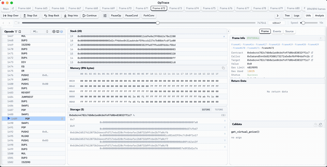
Task: Open the Tree view button
Action: (x=287, y=16)
